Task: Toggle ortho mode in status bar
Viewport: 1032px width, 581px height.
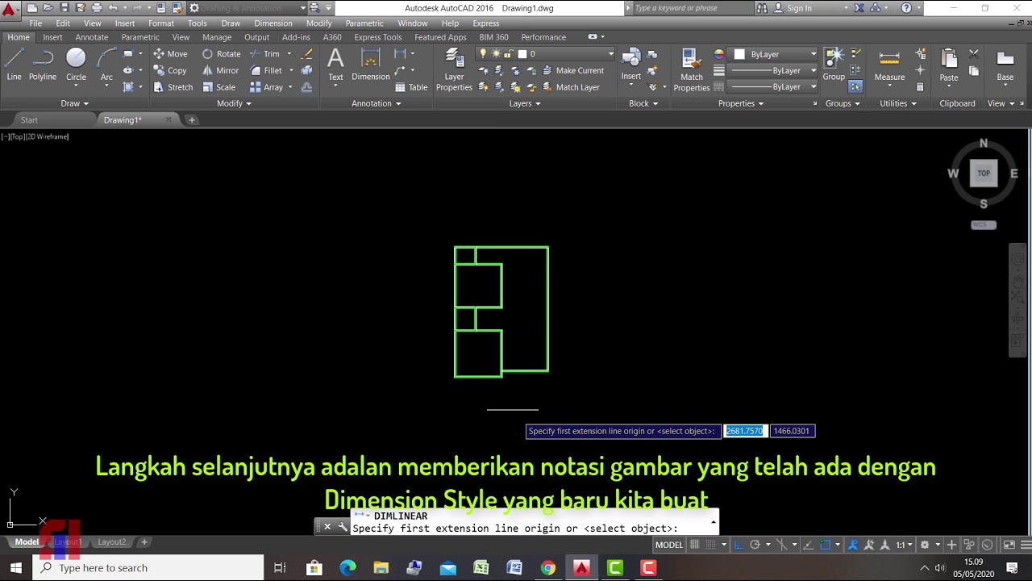Action: (739, 545)
